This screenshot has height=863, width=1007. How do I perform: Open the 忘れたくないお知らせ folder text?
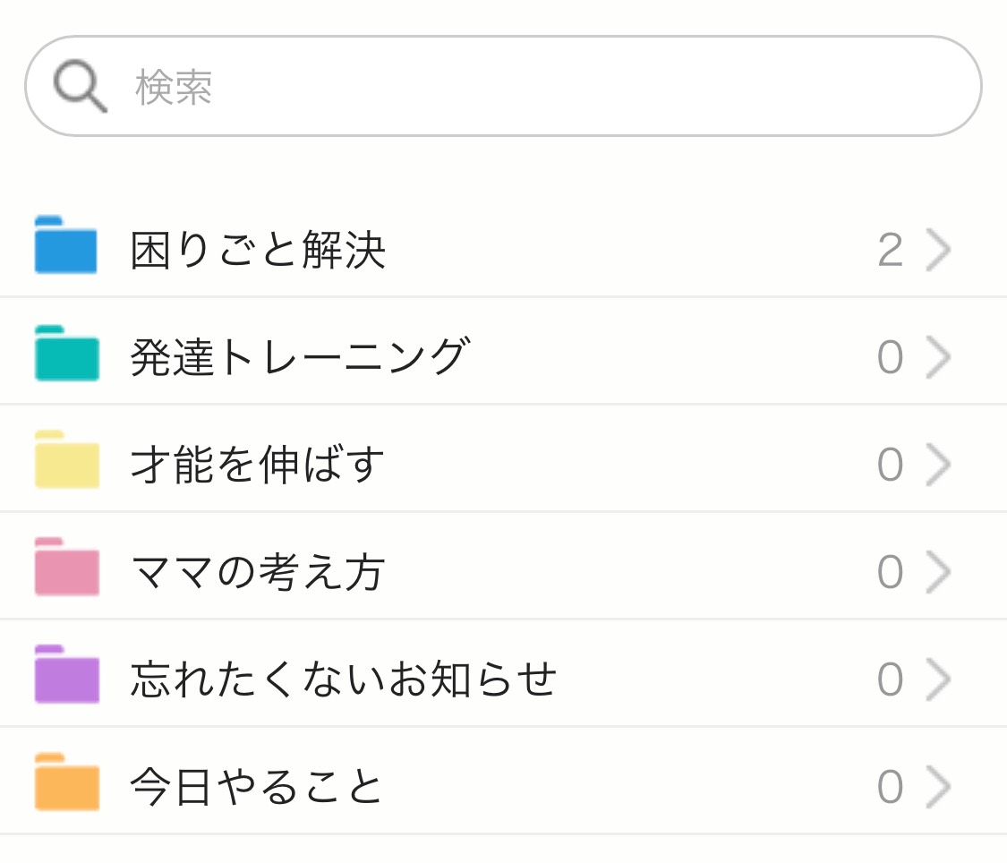(x=344, y=680)
